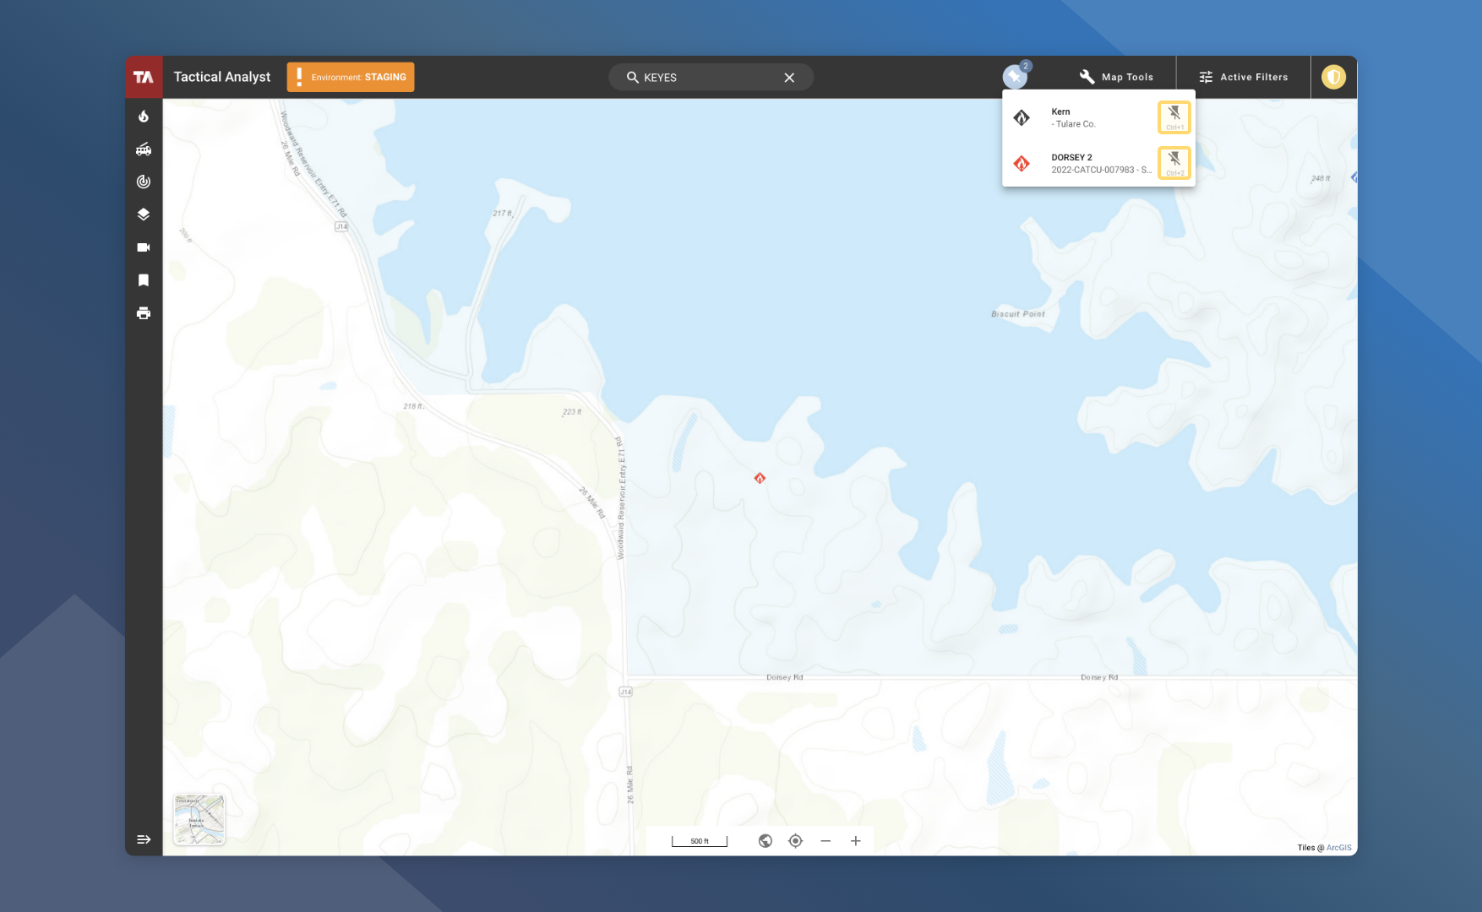Unpin the DORSEY 2 incident

point(1174,163)
